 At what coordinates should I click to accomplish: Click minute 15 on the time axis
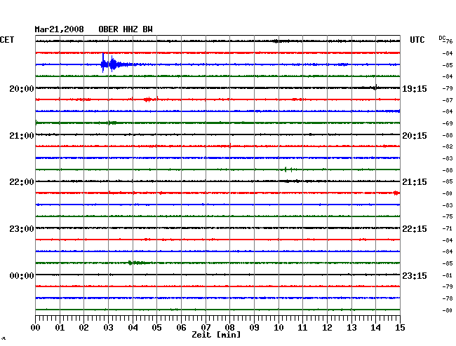[400, 328]
